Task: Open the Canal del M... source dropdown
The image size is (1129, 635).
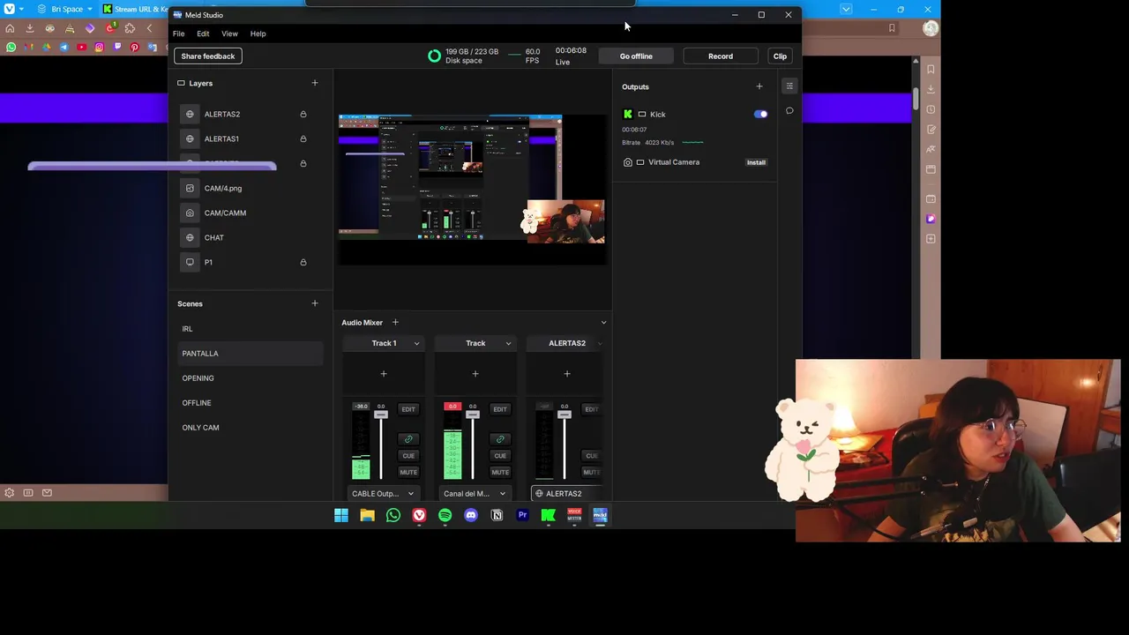Action: tap(475, 494)
